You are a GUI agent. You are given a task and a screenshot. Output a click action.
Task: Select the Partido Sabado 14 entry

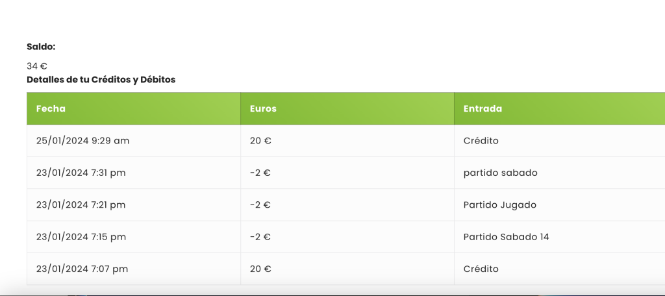[506, 237]
